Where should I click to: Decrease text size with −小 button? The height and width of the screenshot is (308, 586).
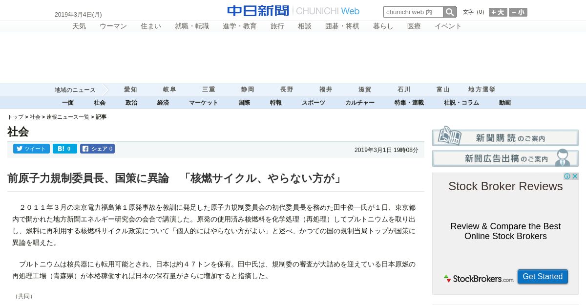click(x=518, y=12)
